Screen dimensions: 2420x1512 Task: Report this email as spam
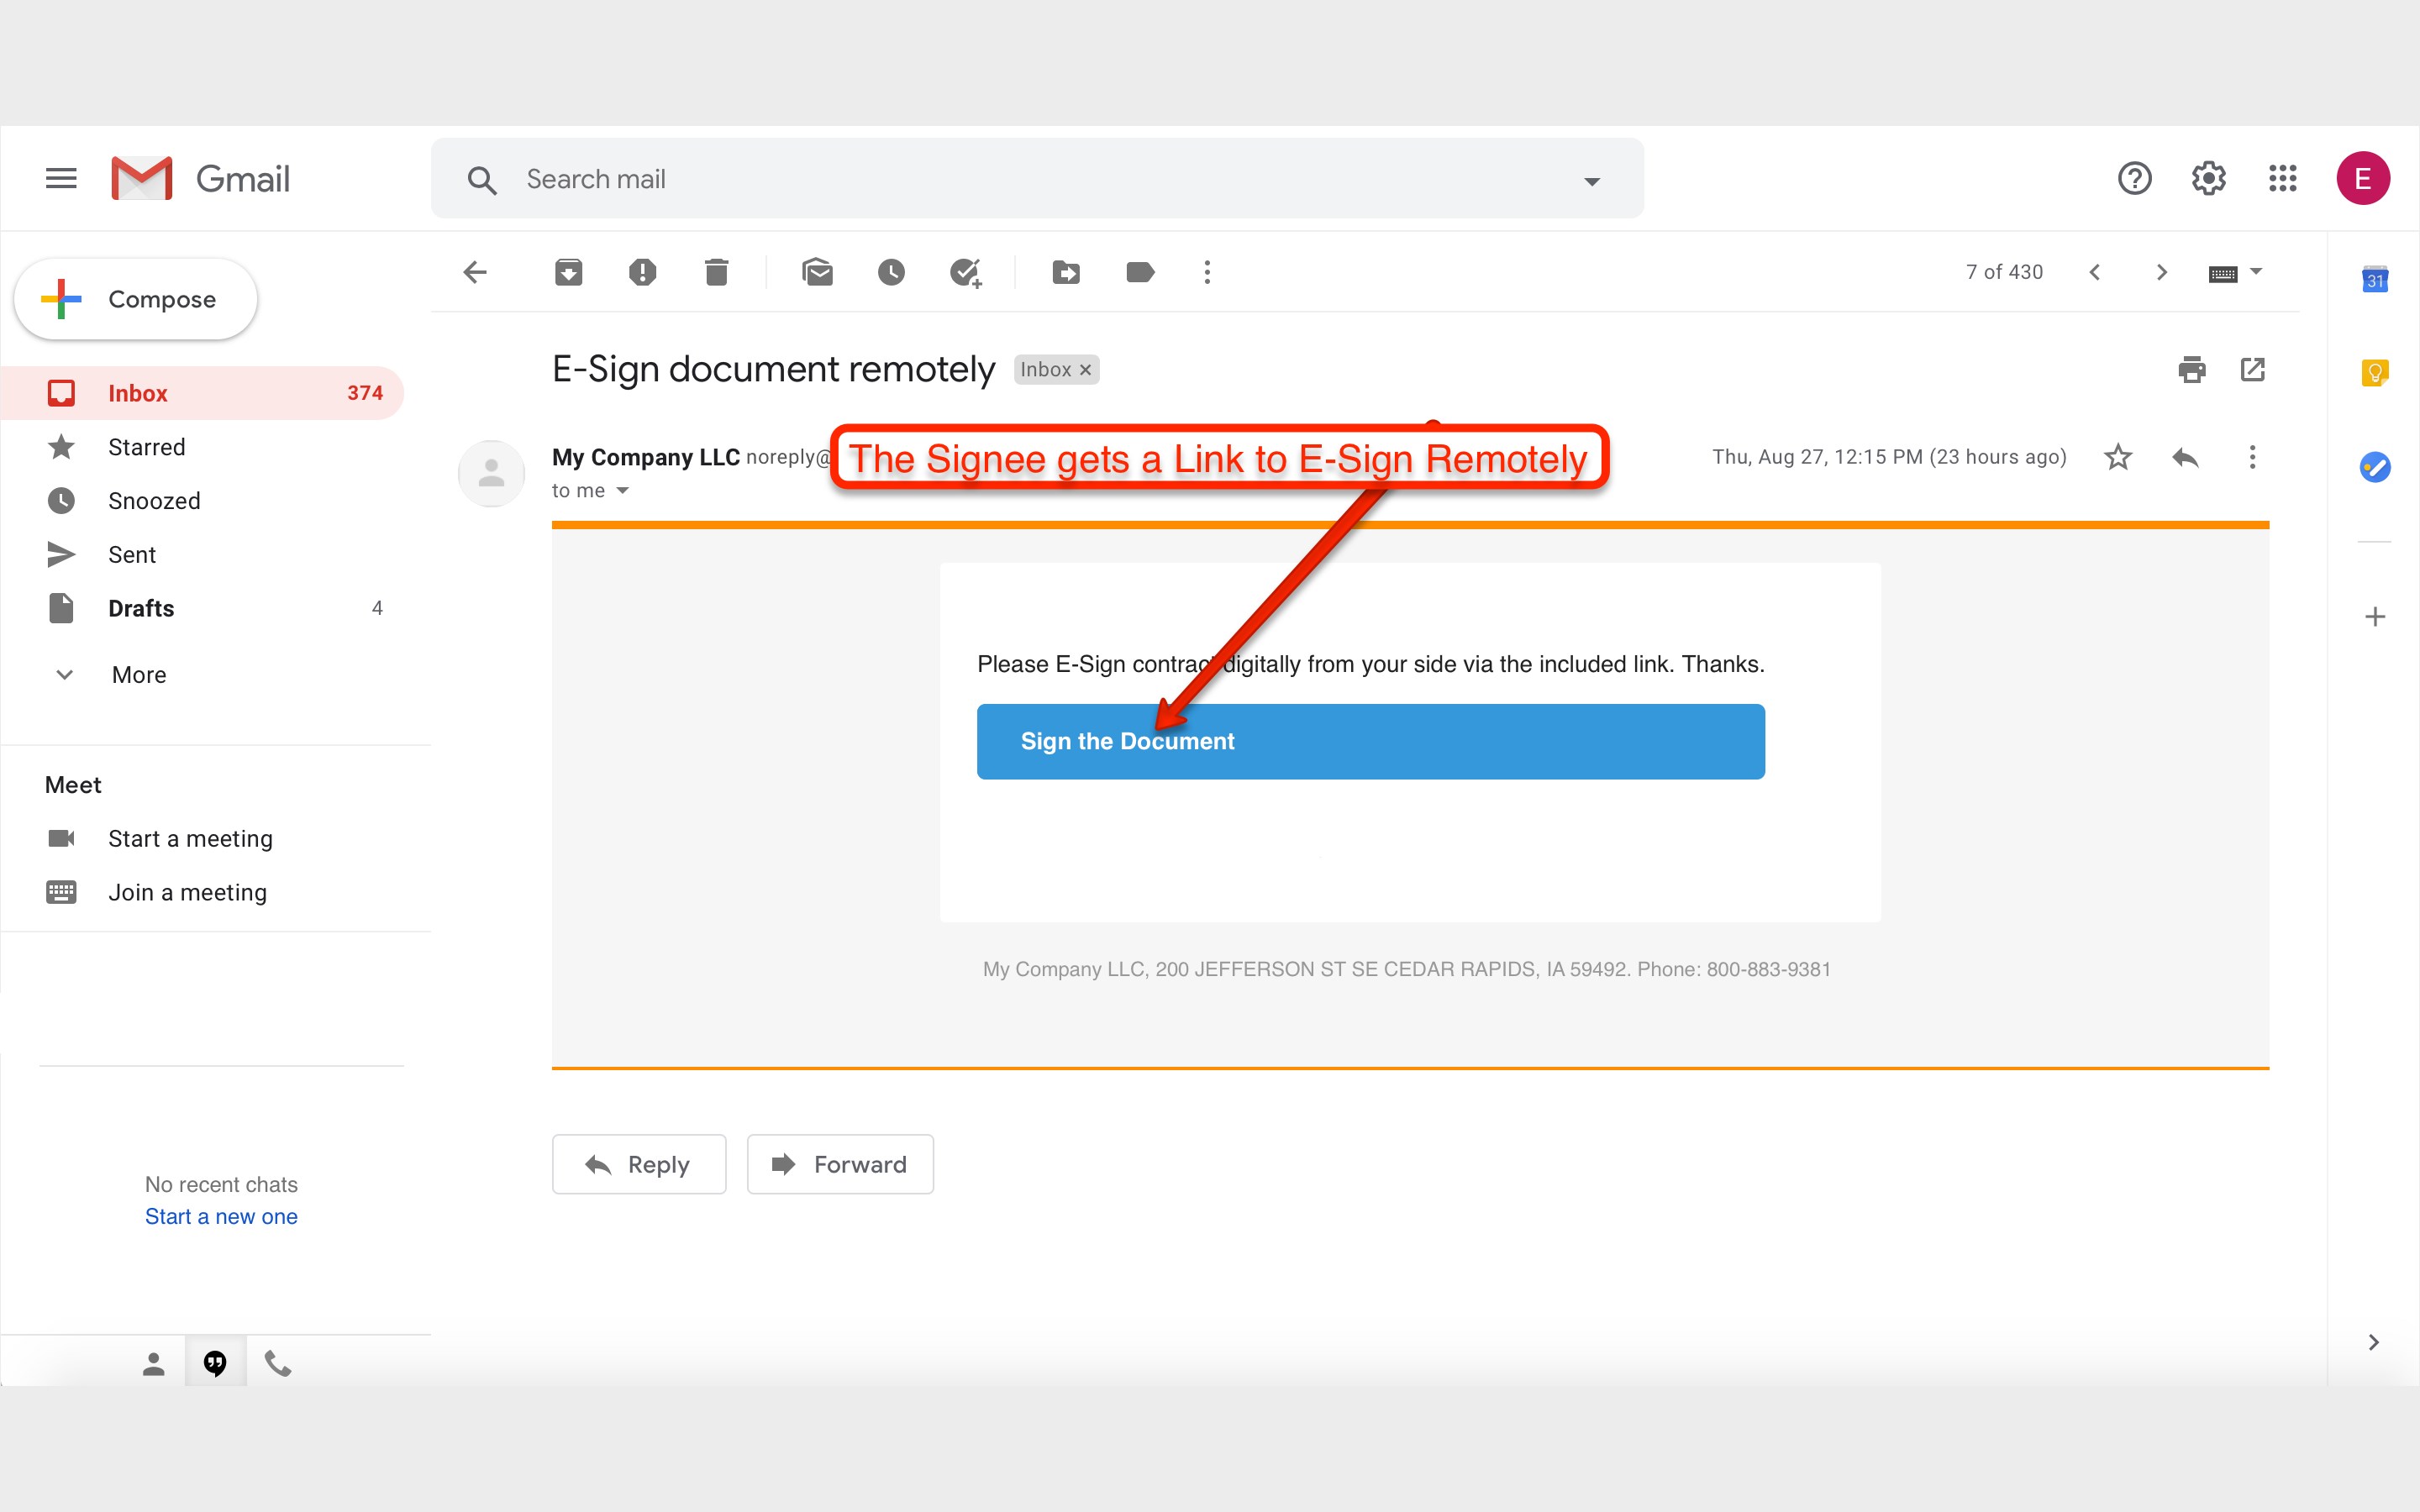[642, 272]
